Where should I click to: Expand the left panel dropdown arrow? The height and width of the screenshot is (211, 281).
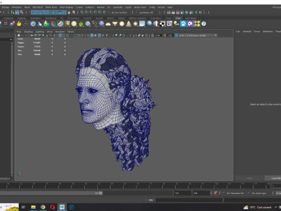(x=11, y=40)
